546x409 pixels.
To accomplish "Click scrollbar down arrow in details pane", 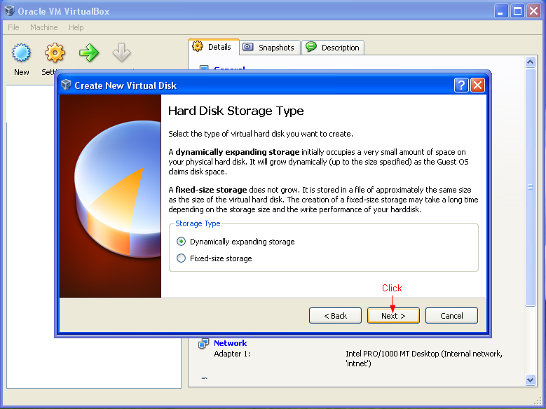I will 530,380.
